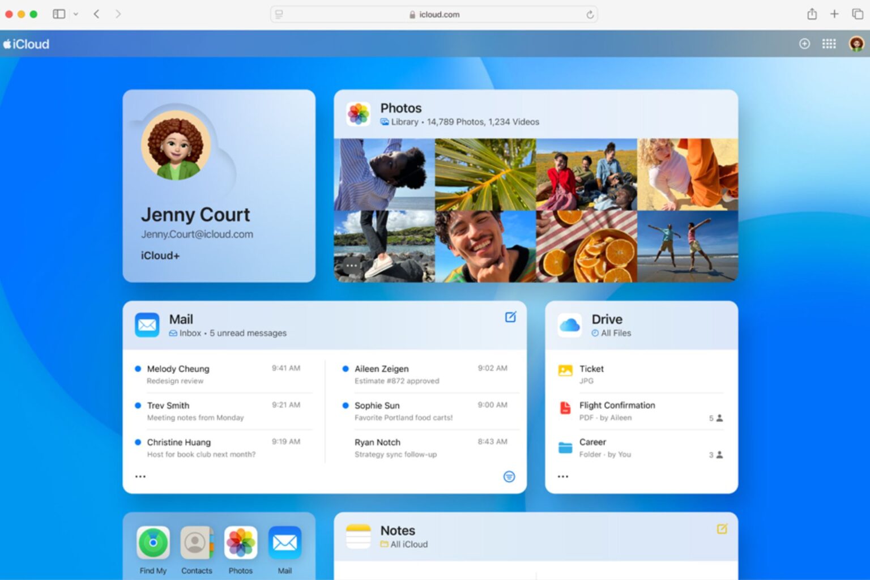Viewport: 870px width, 580px height.
Task: Toggle the Safari sidebar
Action: (59, 14)
